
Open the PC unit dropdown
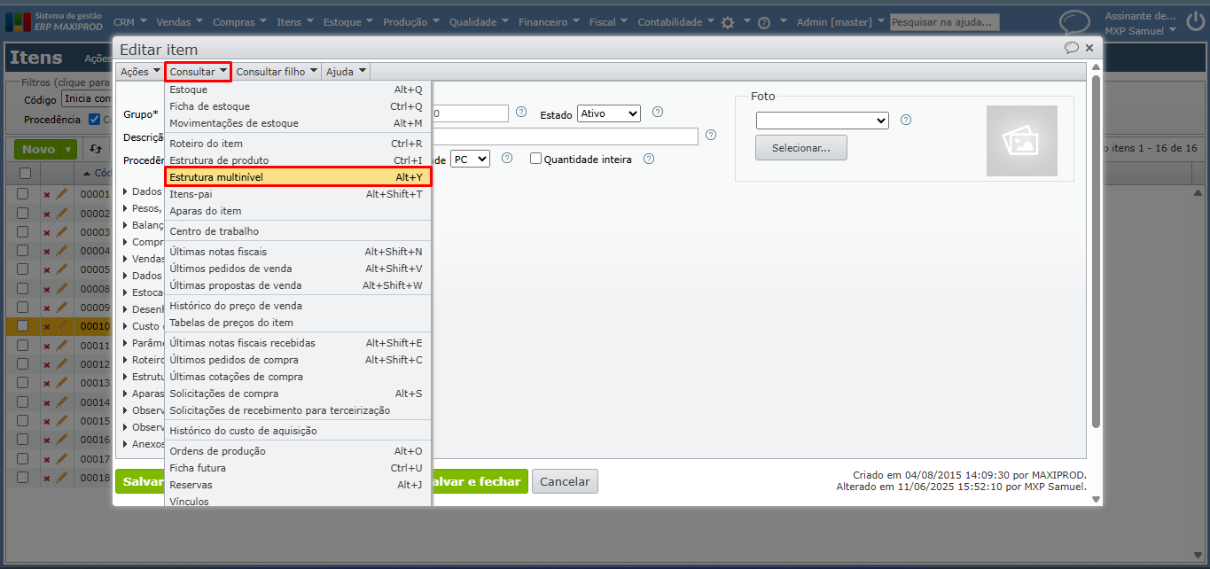tap(470, 159)
